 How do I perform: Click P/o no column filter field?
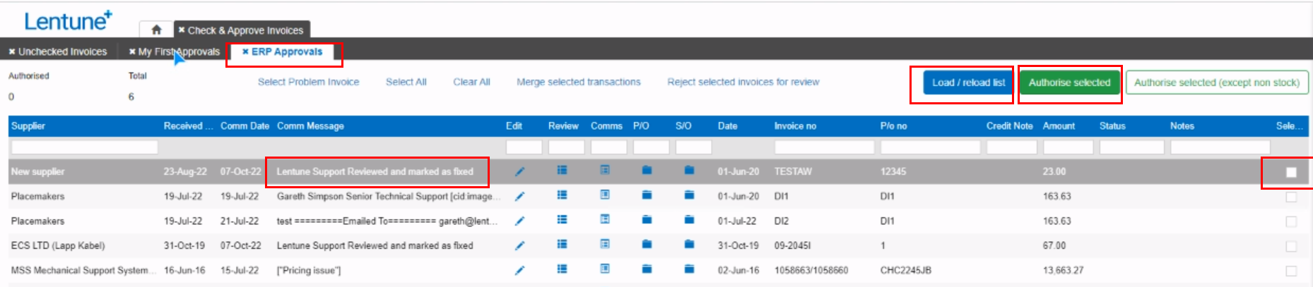[x=930, y=147]
